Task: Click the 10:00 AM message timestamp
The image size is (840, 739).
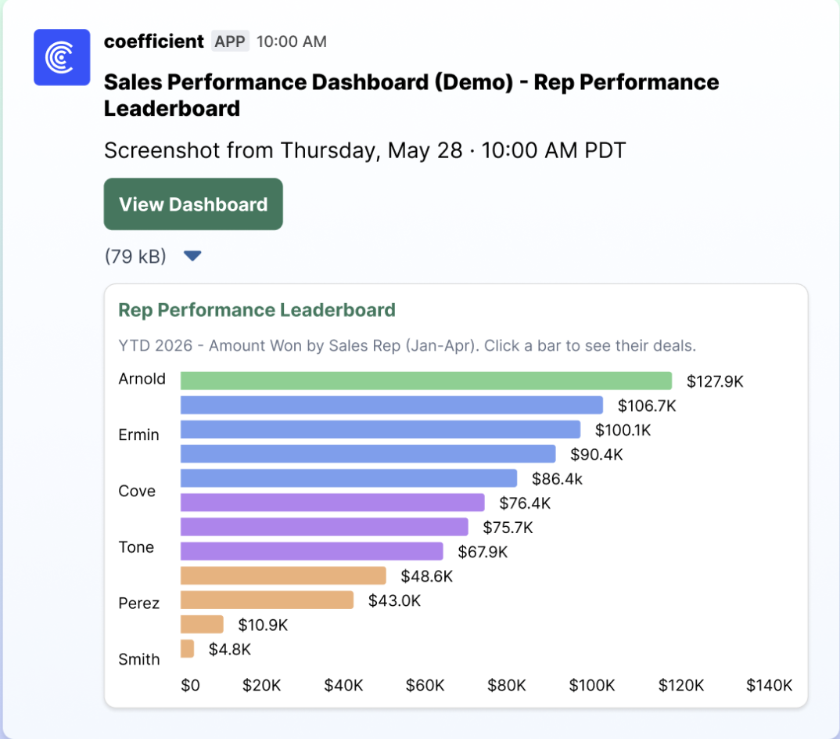Action: click(292, 41)
